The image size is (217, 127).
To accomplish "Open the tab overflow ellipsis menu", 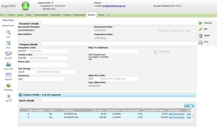I will (x=108, y=15).
